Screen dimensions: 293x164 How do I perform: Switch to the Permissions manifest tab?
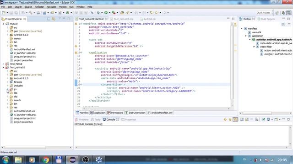115,113
